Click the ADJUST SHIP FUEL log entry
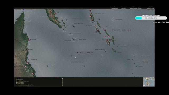This screenshot has height=95, width=169. click(x=19, y=80)
